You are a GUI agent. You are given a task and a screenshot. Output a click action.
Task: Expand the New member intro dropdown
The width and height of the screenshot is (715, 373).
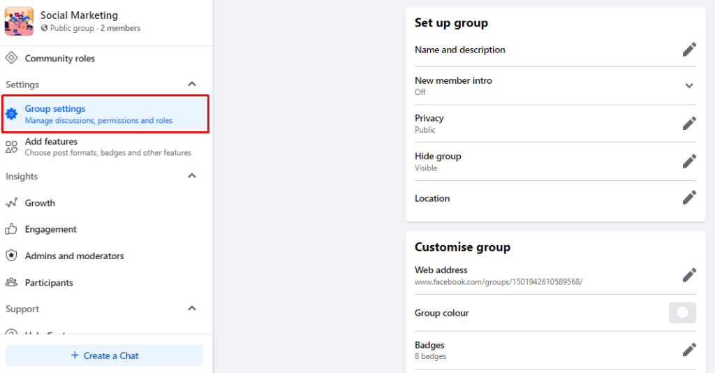coord(689,86)
